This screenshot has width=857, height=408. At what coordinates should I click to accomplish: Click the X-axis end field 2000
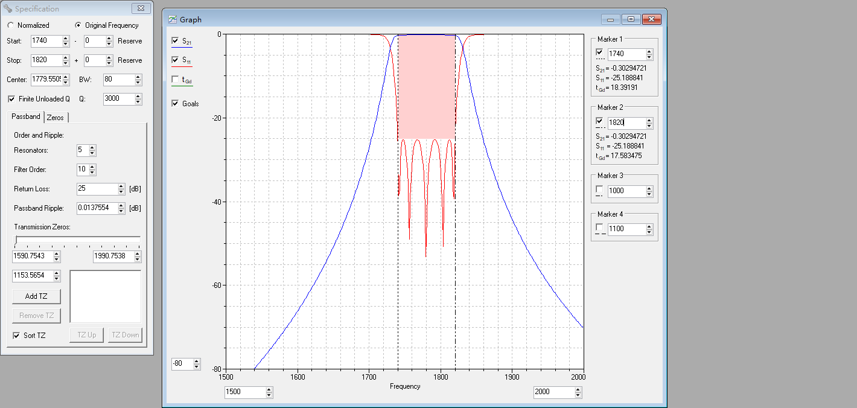tap(553, 392)
